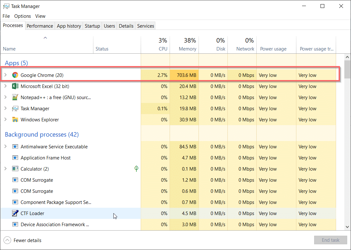Image resolution: width=351 pixels, height=250 pixels.
Task: Sort processes by CPU column
Action: (155, 45)
